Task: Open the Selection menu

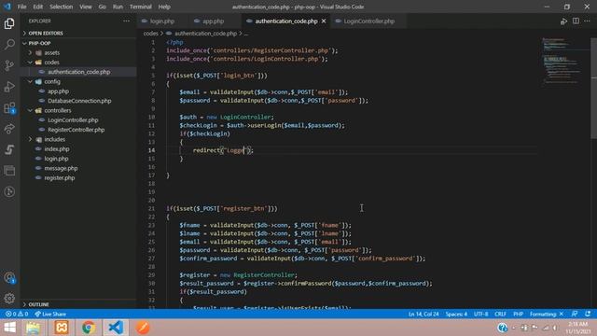Action: coord(62,7)
